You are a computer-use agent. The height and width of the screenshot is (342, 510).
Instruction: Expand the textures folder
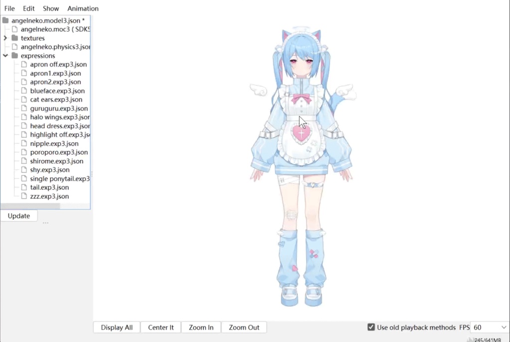(x=5, y=38)
